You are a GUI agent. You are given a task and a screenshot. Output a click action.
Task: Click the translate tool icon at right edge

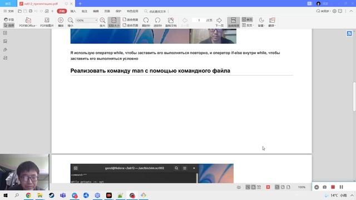click(x=349, y=33)
